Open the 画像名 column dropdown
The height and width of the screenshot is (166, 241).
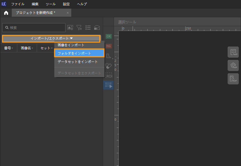tap(27, 48)
